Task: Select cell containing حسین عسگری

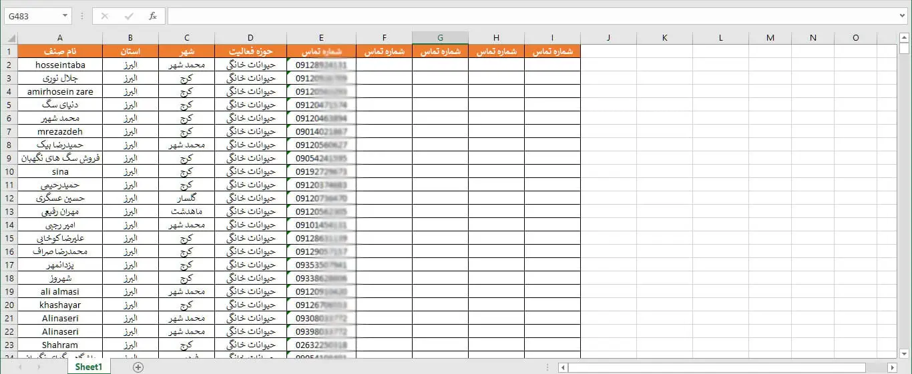Action: coord(60,198)
